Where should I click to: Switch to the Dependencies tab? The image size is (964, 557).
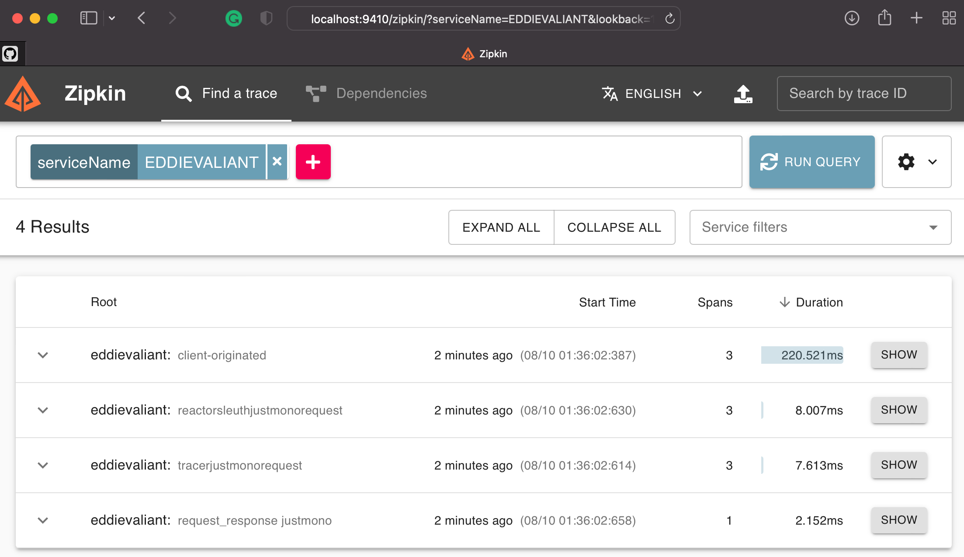point(366,94)
